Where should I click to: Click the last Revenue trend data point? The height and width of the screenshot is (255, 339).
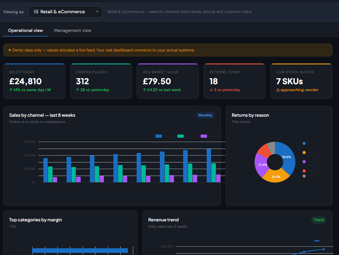tap(324, 249)
